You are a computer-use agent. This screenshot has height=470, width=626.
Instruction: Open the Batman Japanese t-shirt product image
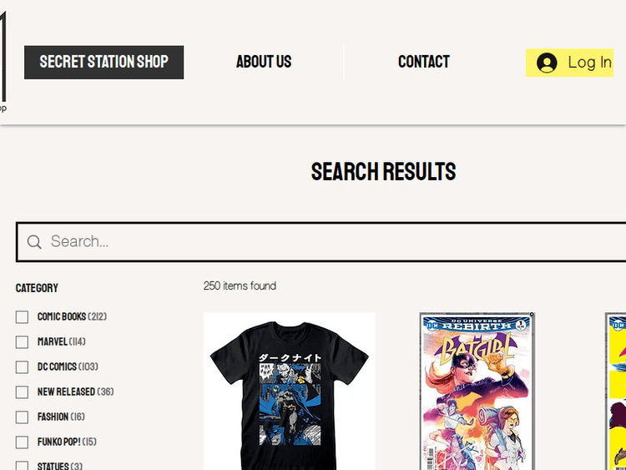pos(290,392)
